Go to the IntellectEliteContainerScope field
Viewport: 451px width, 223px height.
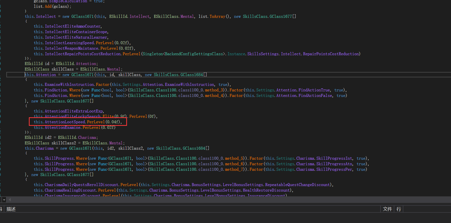[76, 32]
